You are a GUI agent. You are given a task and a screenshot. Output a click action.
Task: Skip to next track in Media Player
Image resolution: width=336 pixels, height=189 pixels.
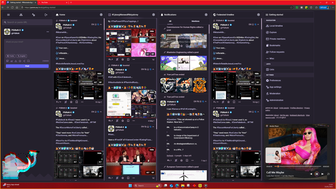click(322, 174)
